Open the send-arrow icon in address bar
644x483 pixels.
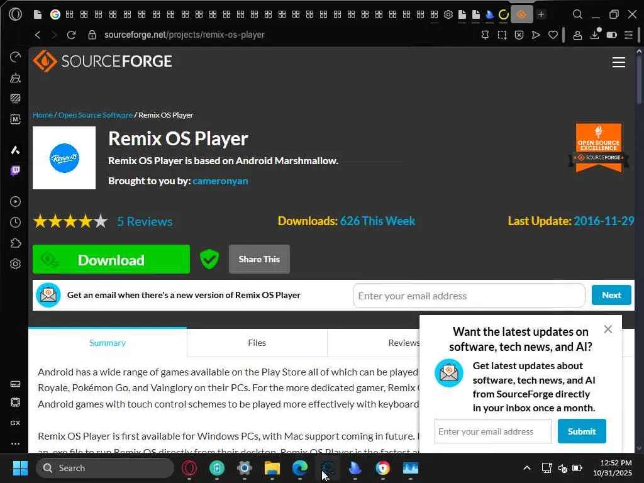(536, 35)
